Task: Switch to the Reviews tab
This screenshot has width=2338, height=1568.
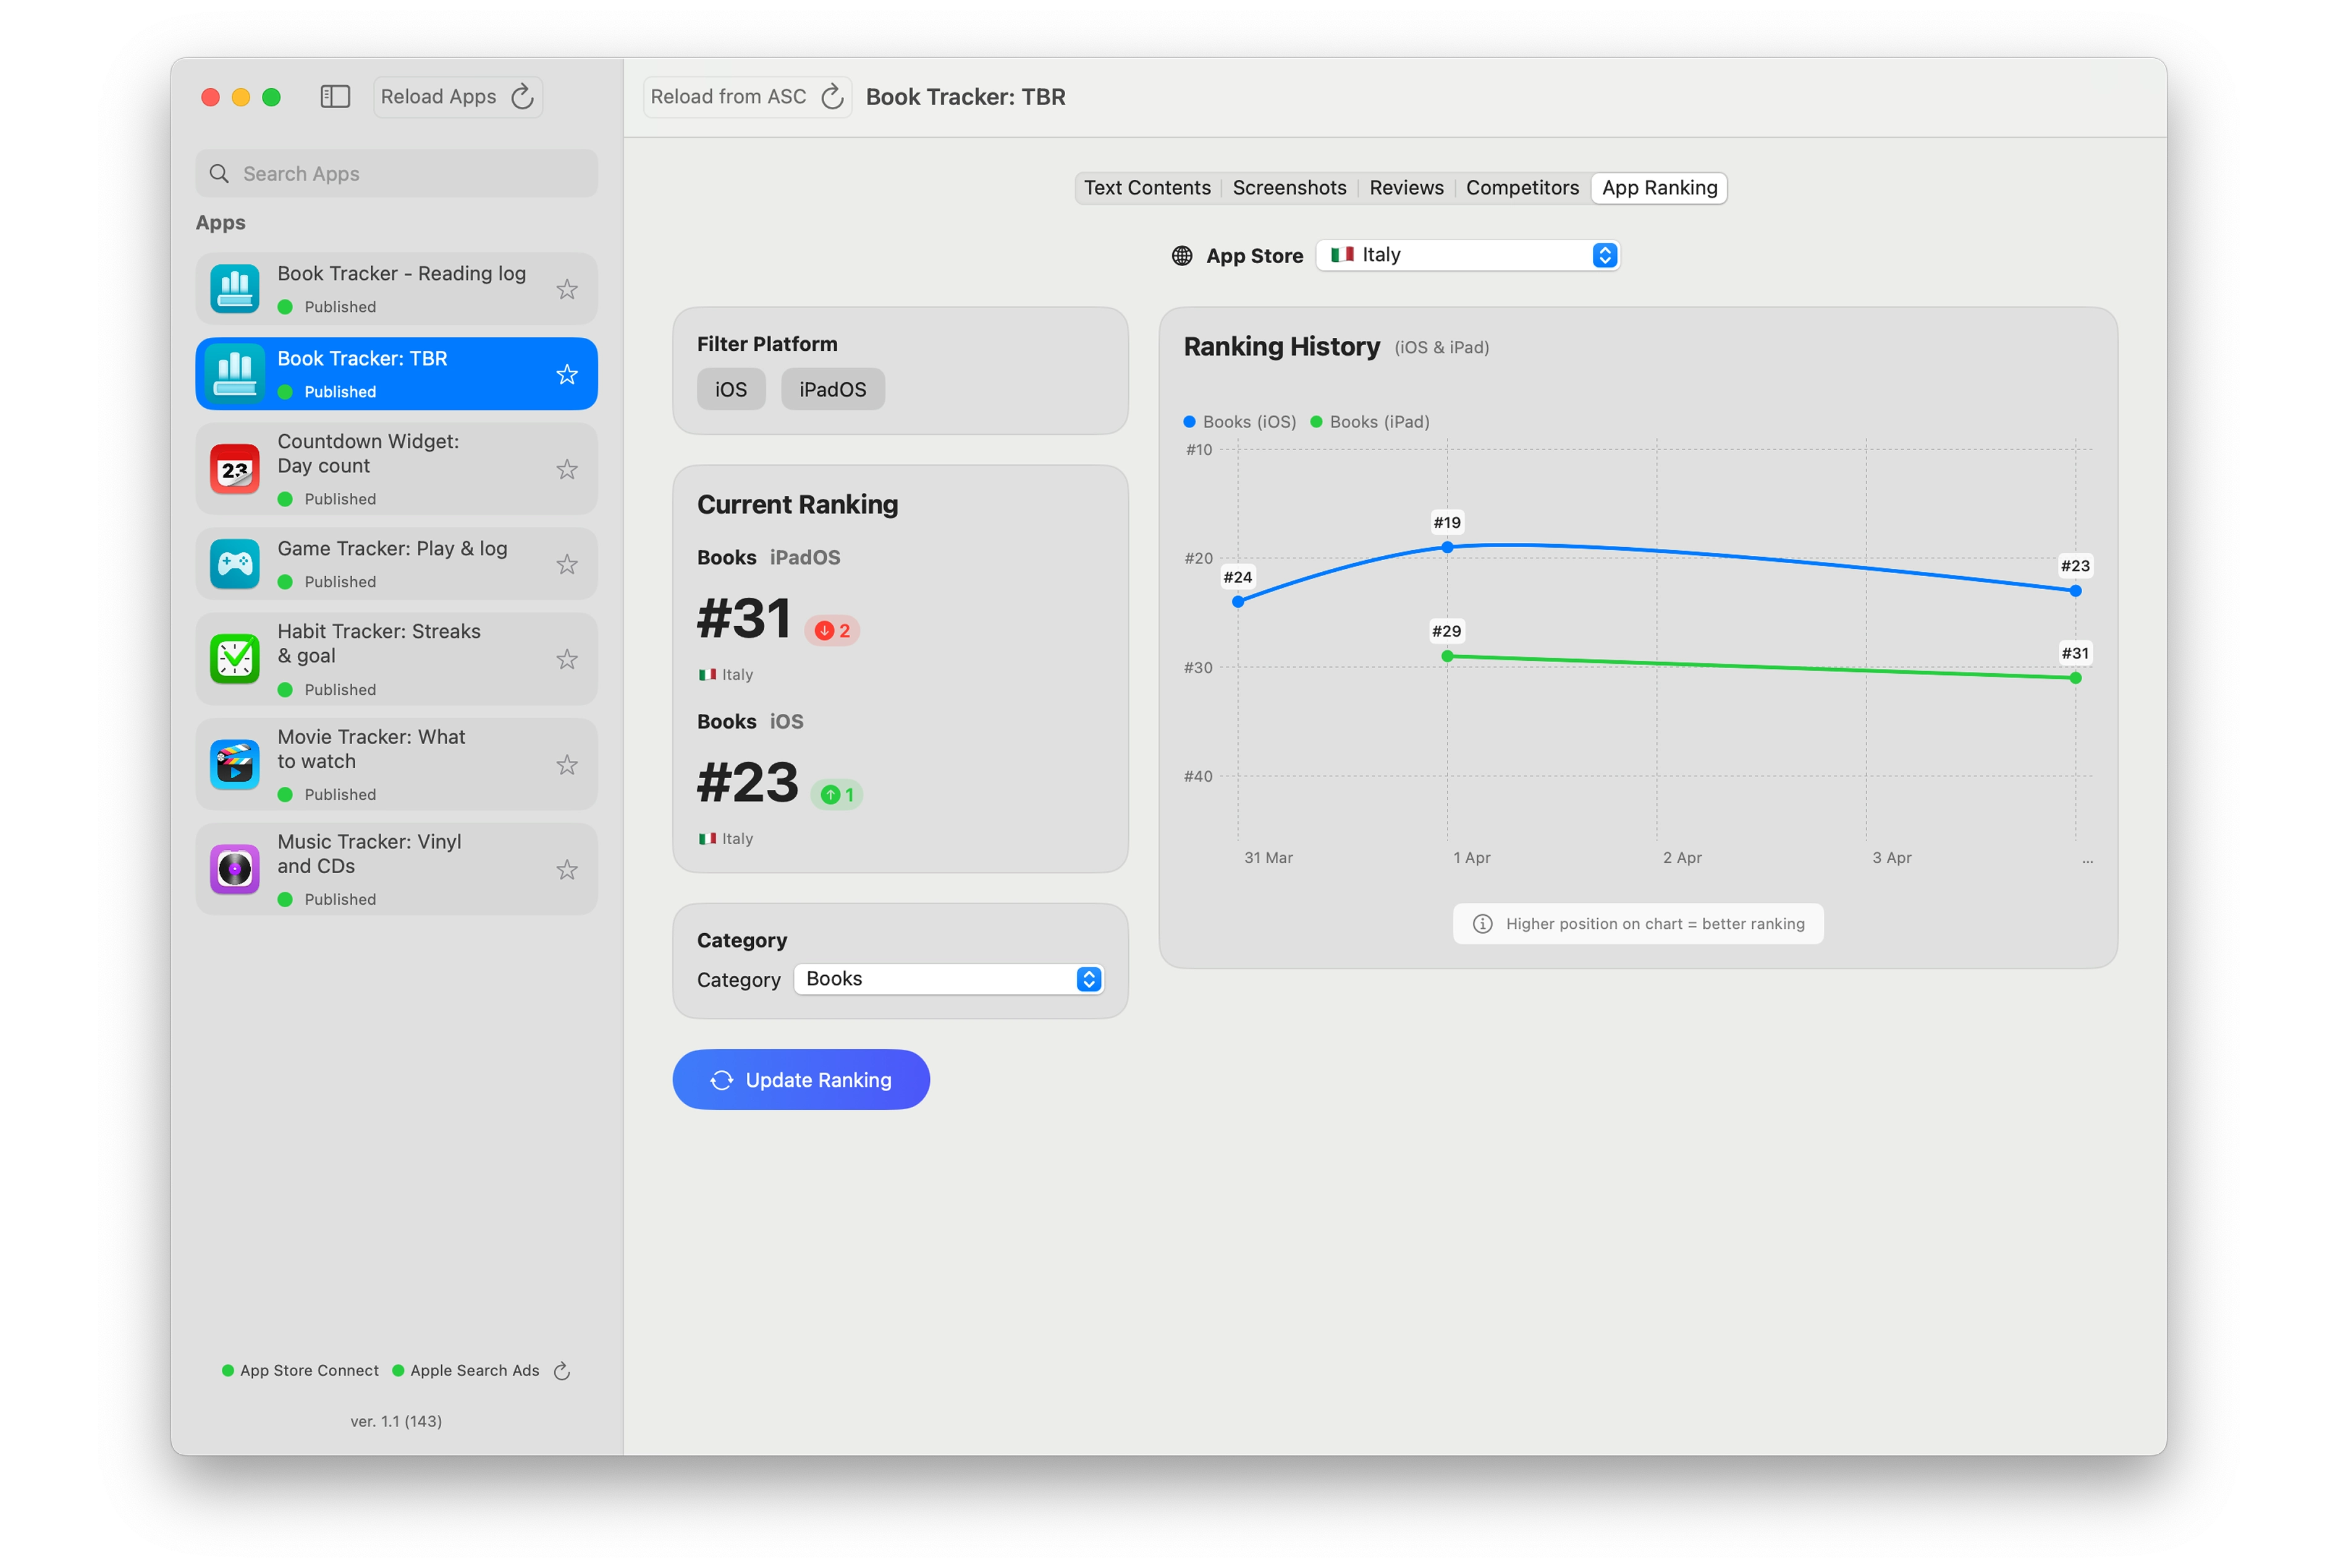Action: 1406,188
